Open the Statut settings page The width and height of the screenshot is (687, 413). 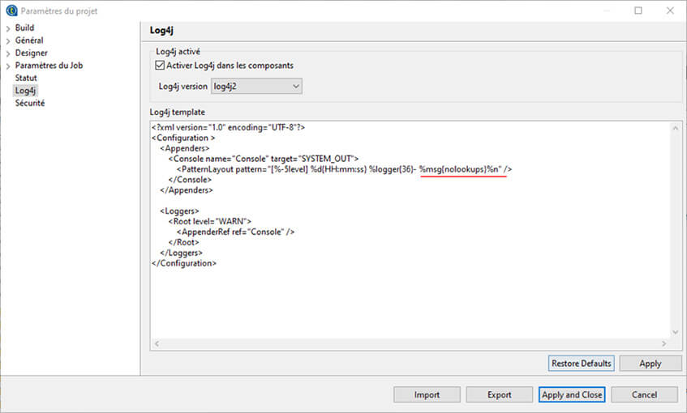click(26, 78)
